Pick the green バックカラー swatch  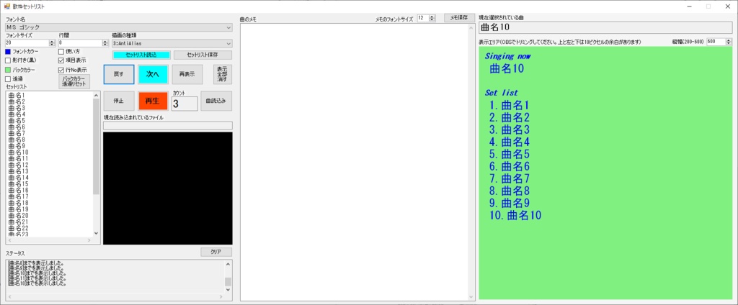click(x=7, y=70)
